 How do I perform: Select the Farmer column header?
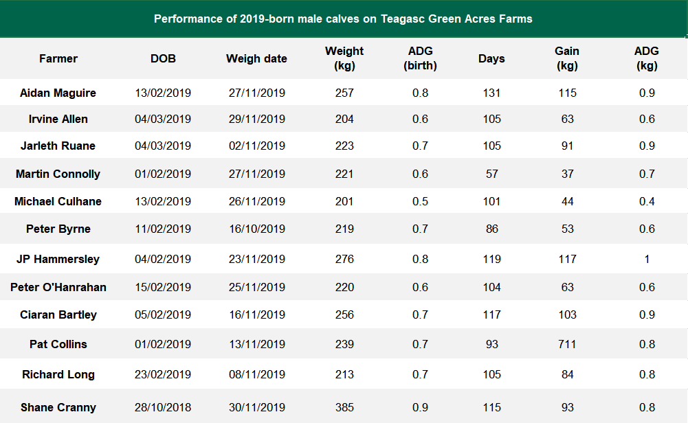pyautogui.click(x=58, y=59)
